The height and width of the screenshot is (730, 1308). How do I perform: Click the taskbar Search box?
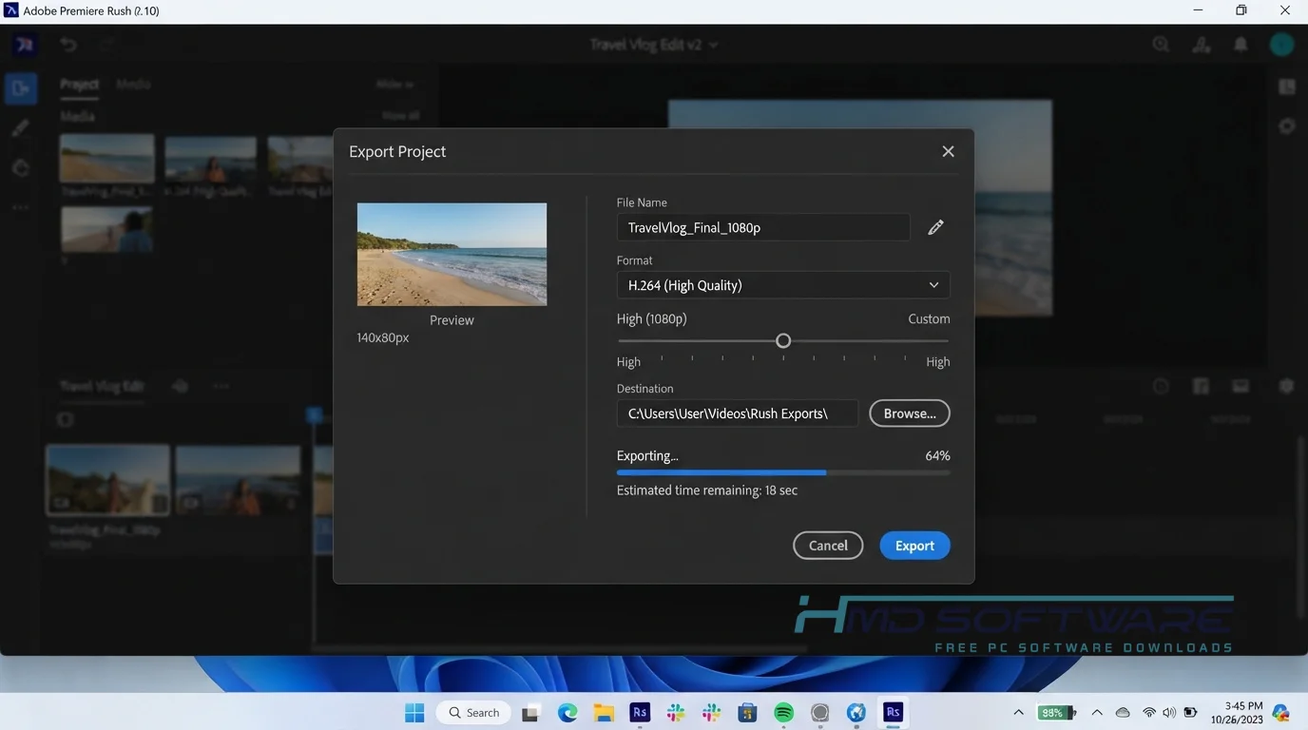473,713
